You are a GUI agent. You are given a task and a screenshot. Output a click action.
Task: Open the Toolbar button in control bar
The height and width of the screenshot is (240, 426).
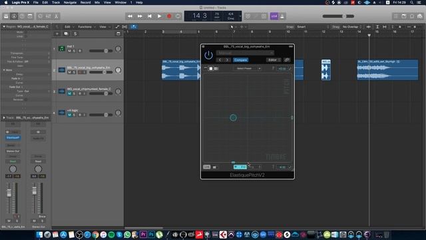point(30,16)
